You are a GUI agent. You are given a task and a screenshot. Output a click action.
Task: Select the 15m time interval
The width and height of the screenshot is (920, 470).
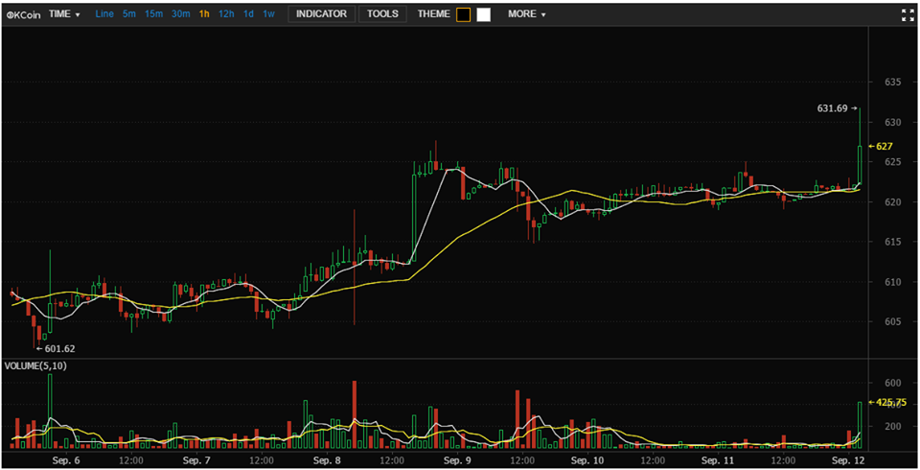point(153,14)
